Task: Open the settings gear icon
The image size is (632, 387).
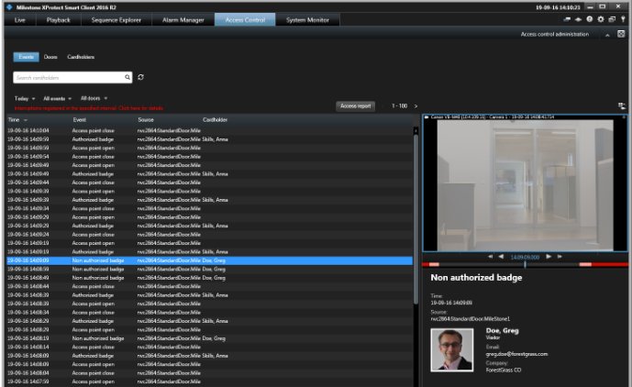Action: pos(601,19)
